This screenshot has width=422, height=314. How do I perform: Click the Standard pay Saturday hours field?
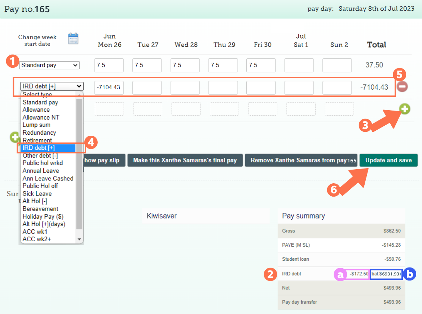[x=299, y=66]
